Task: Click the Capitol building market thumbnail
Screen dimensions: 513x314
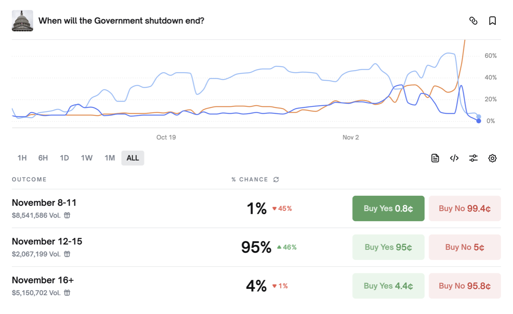Action: pos(23,21)
